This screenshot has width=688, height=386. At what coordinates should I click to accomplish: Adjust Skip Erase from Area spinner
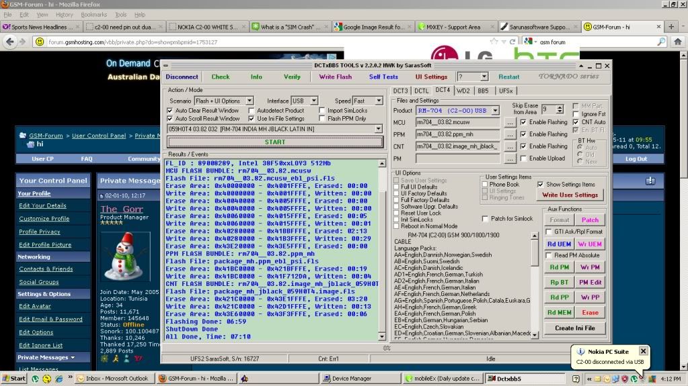coord(560,109)
